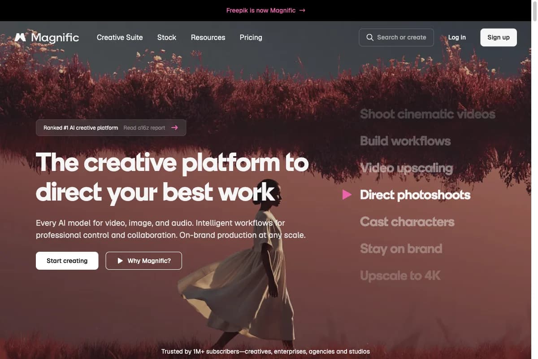The width and height of the screenshot is (538, 359).
Task: Click the magnifier icon in search box
Action: click(x=370, y=37)
